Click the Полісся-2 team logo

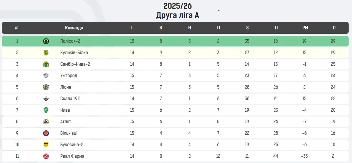click(46, 41)
